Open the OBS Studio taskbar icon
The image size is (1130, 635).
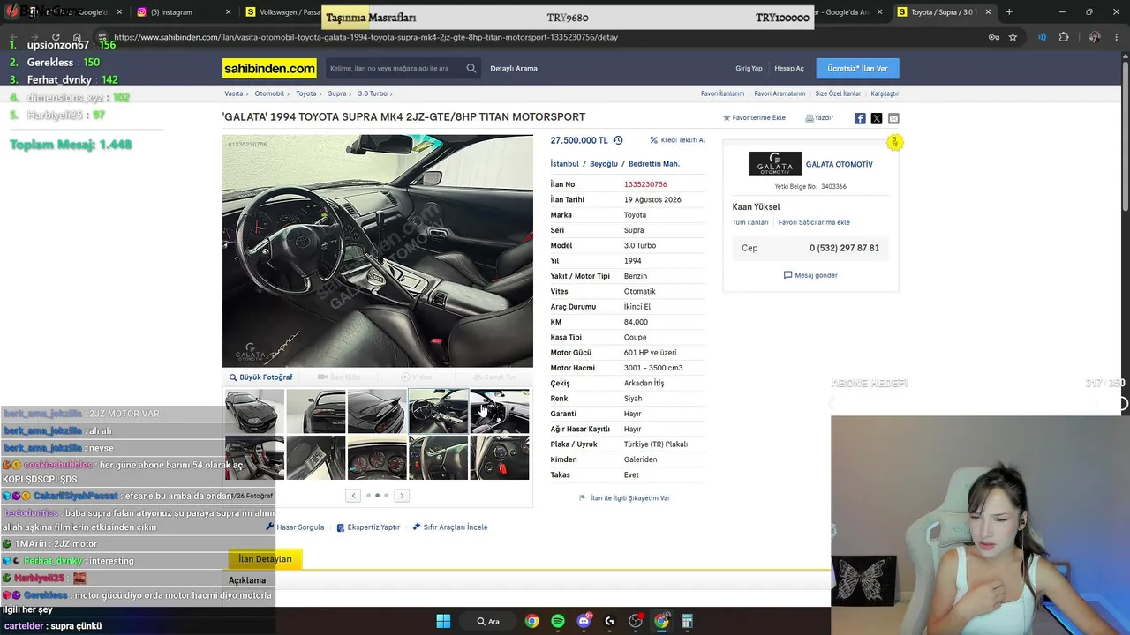(636, 621)
